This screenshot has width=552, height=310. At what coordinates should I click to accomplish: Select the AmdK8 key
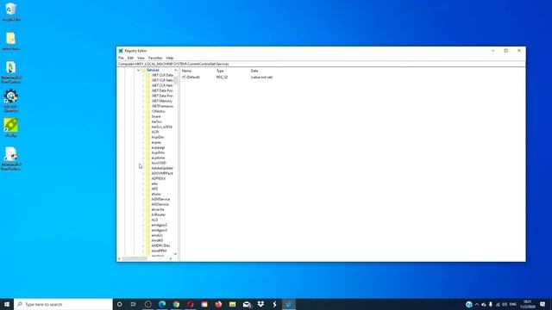(157, 241)
